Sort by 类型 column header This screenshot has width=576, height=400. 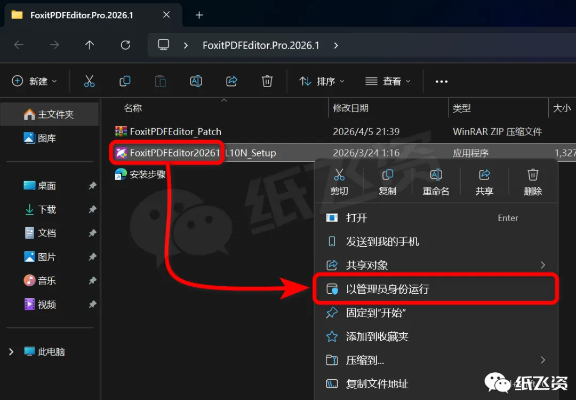461,108
